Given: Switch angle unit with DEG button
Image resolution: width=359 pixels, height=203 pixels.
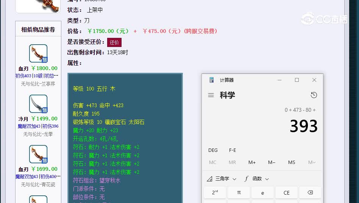Looking at the screenshot, I should (x=213, y=150).
